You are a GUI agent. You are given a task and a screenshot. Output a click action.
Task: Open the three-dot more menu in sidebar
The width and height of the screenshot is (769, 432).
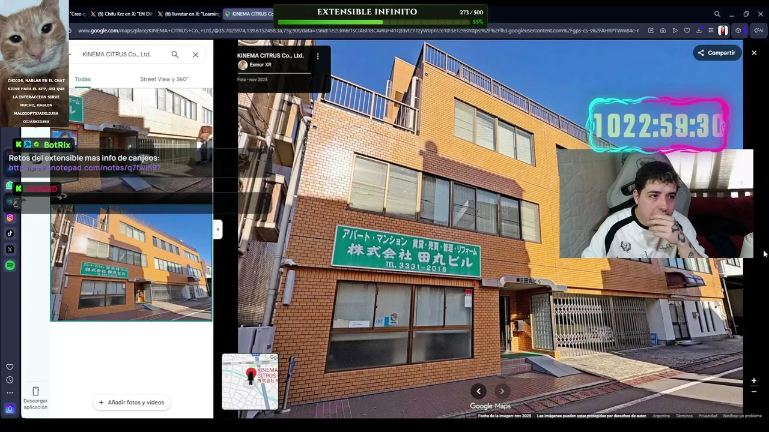pos(10,393)
